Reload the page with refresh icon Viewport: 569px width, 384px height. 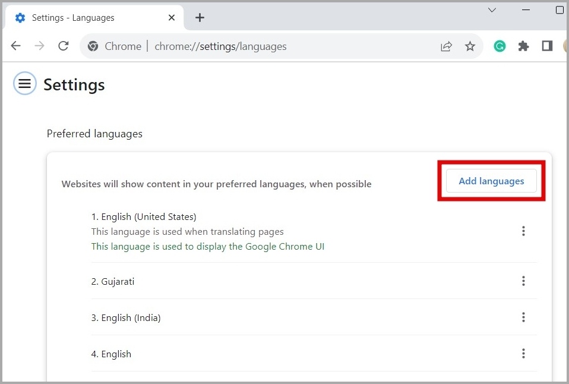pos(64,46)
